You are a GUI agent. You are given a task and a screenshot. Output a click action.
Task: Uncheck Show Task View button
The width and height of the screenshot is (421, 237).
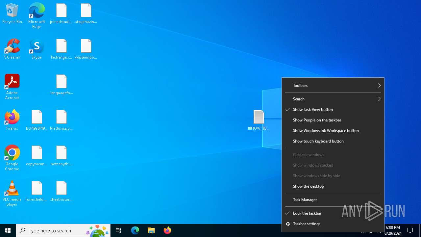tap(333, 110)
